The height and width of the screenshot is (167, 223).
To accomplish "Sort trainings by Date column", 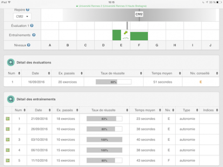I will coord(50,110).
